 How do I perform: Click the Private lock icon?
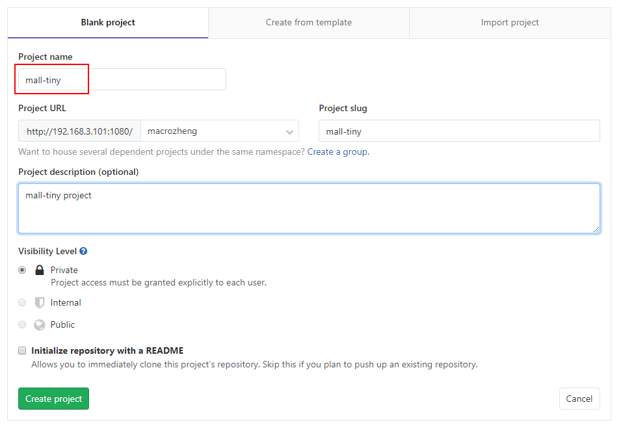point(40,270)
